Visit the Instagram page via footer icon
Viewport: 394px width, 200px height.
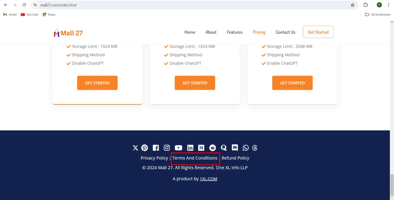click(167, 148)
